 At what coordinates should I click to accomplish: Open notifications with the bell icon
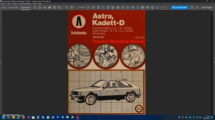pyautogui.click(x=197, y=7)
